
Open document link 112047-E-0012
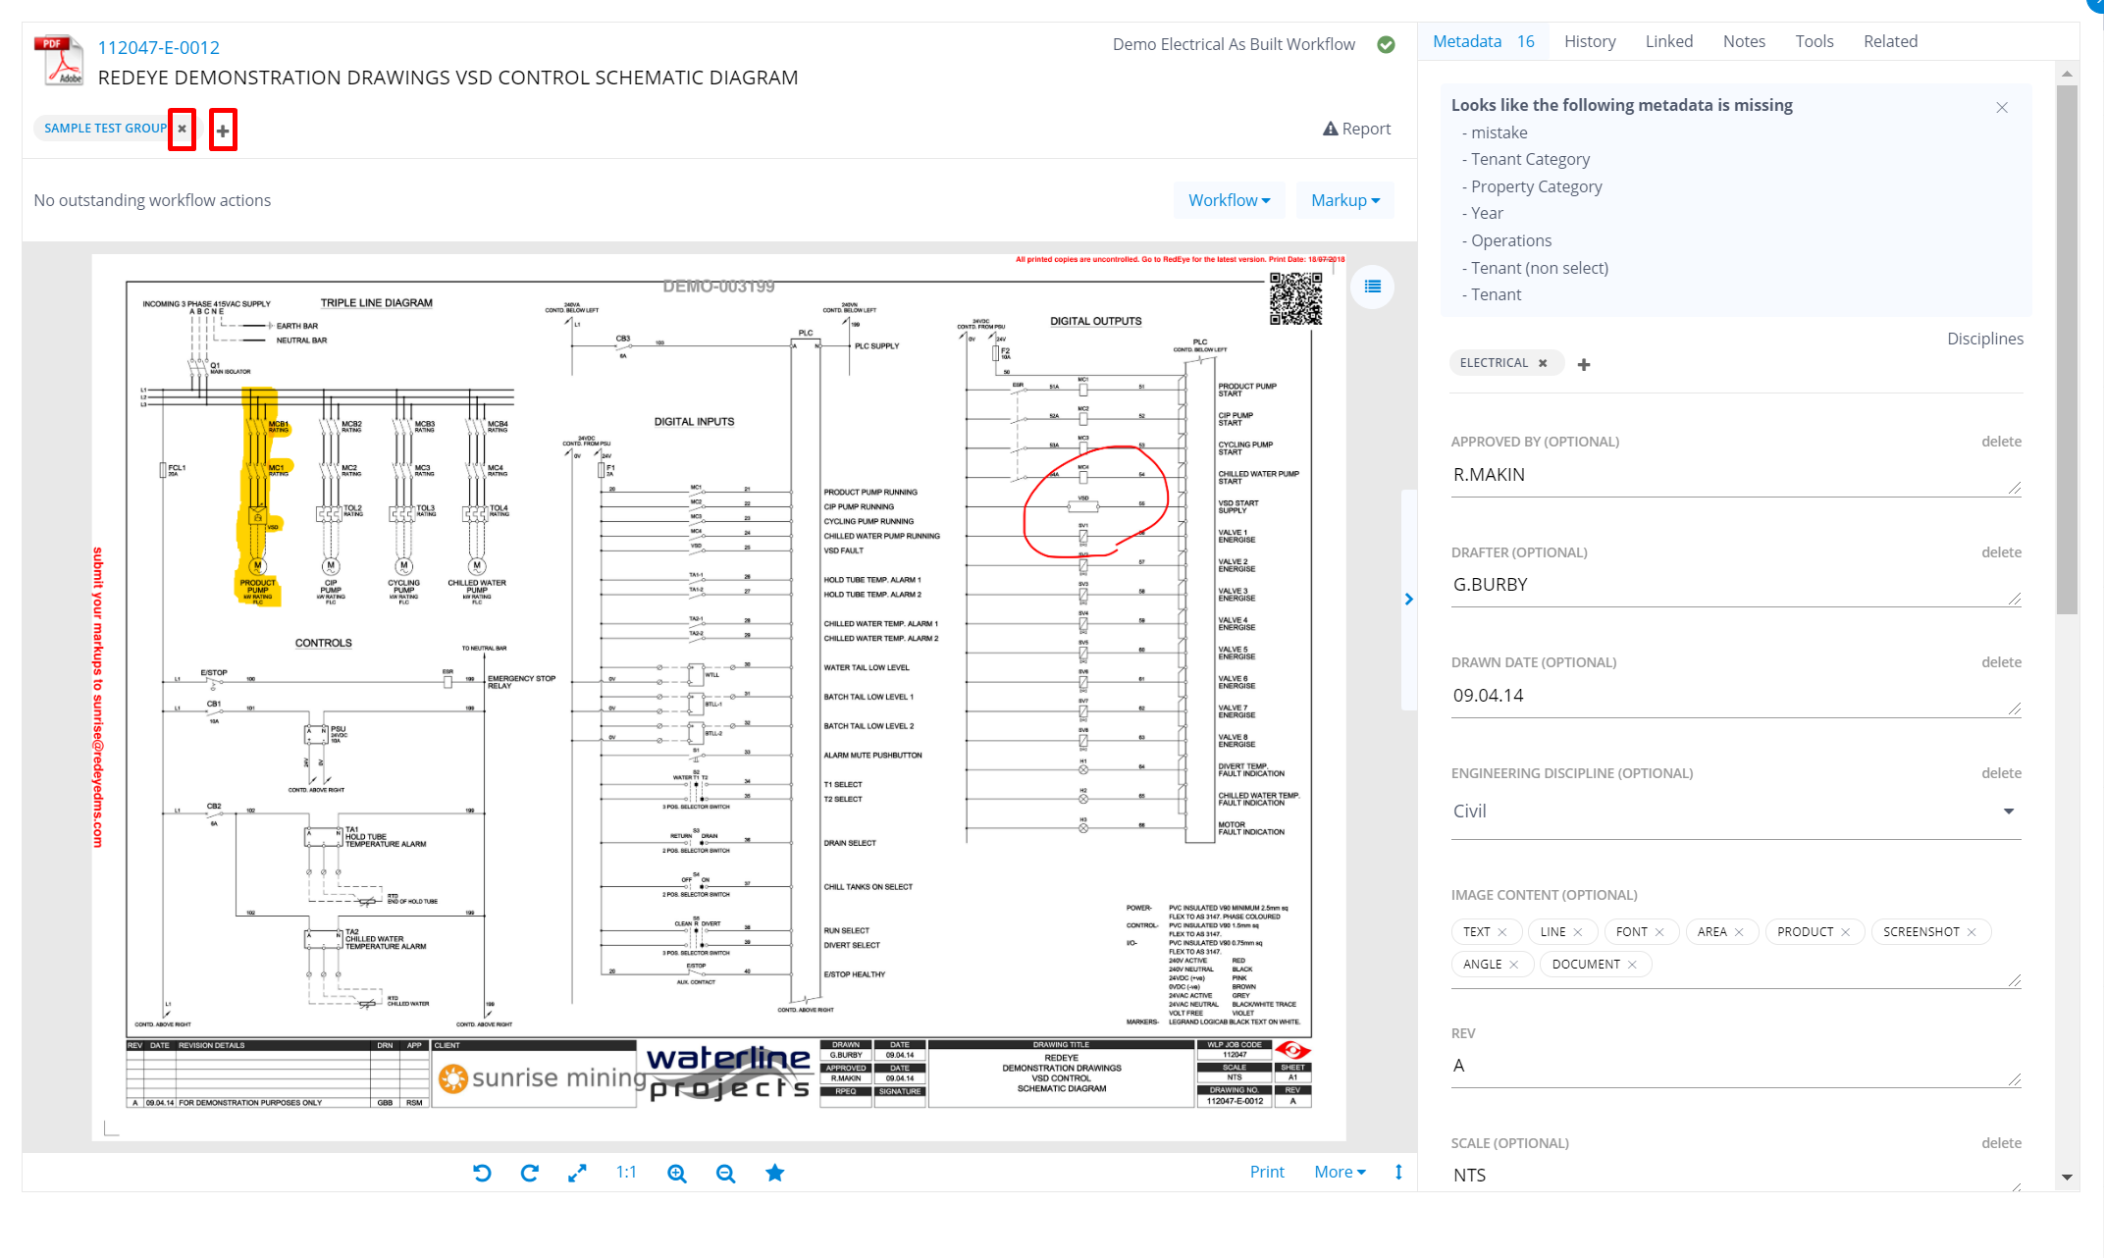point(158,47)
